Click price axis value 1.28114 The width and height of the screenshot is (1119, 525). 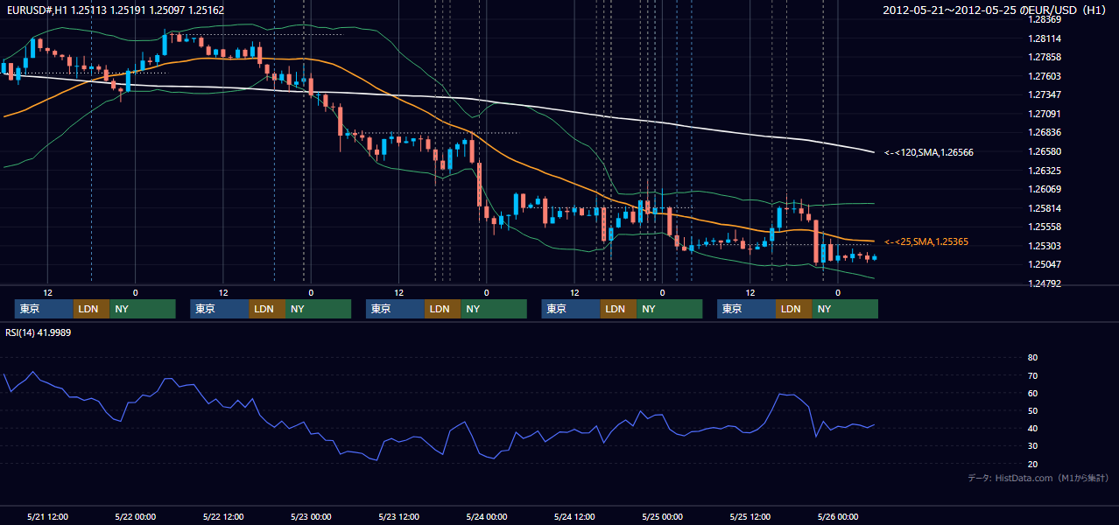[1044, 38]
